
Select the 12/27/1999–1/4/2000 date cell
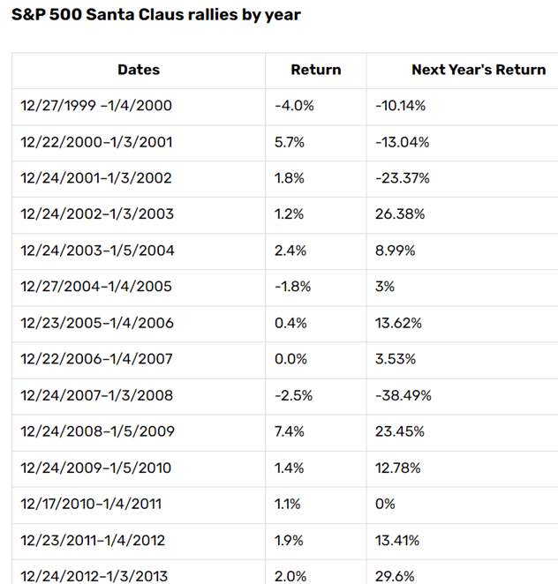pos(96,106)
